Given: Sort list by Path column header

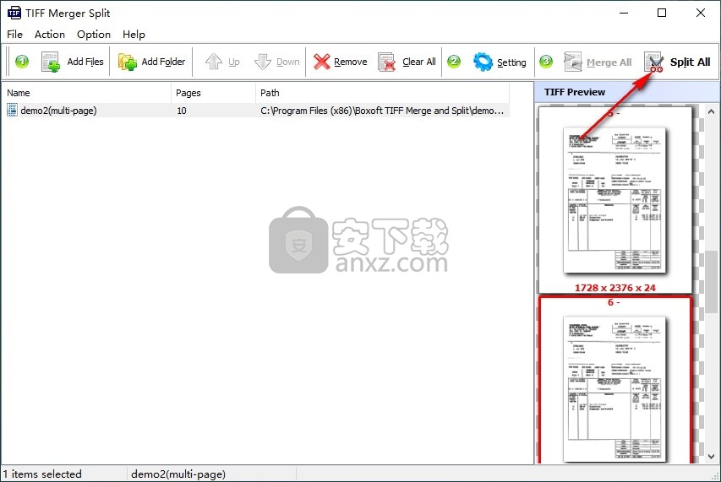Looking at the screenshot, I should 382,93.
